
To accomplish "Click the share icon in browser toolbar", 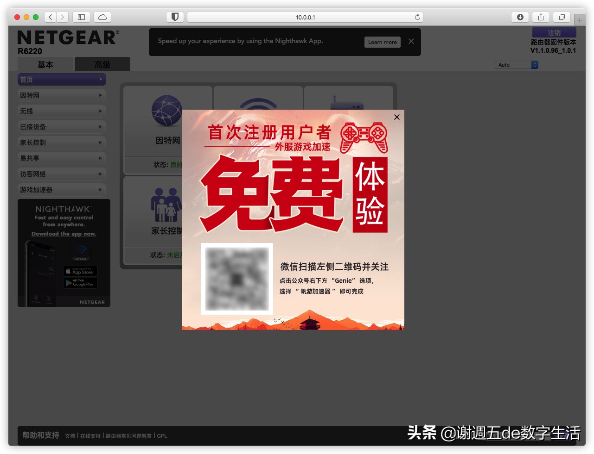I will click(540, 17).
